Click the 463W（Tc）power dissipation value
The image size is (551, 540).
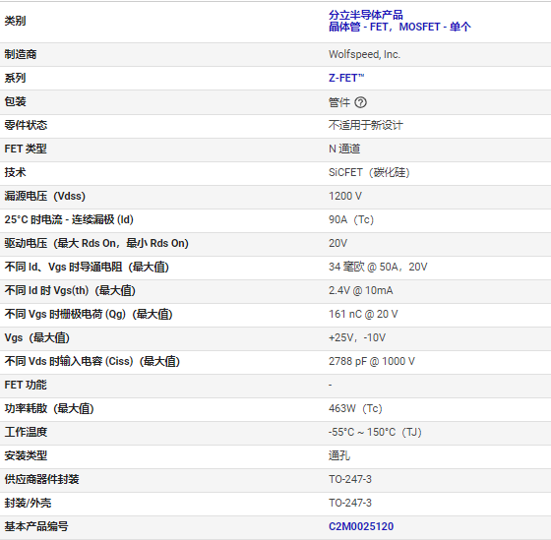pyautogui.click(x=355, y=408)
